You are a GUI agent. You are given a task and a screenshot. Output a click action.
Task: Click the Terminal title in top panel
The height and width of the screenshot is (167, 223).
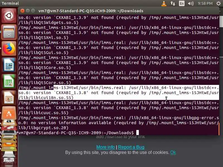(x=10, y=3)
